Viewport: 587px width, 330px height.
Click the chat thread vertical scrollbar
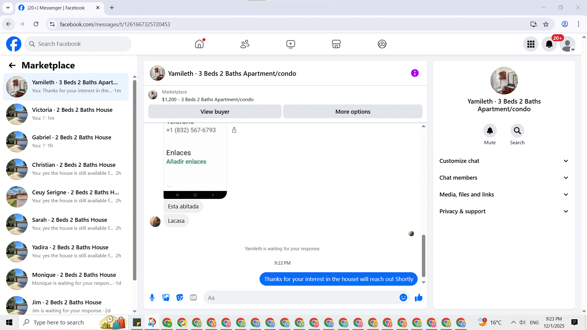tap(423, 256)
